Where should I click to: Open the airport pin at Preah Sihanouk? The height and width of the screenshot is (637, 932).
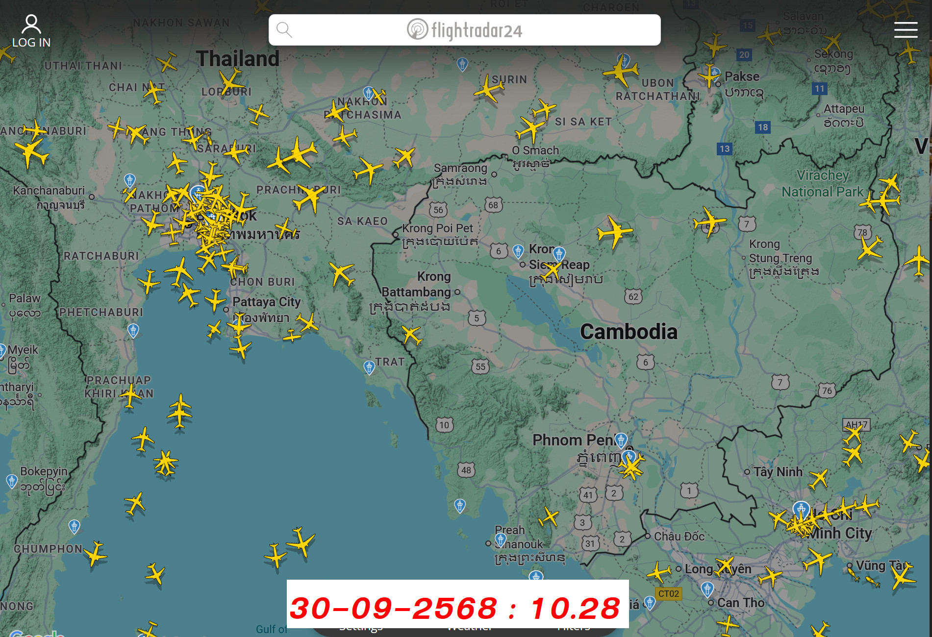coord(500,539)
